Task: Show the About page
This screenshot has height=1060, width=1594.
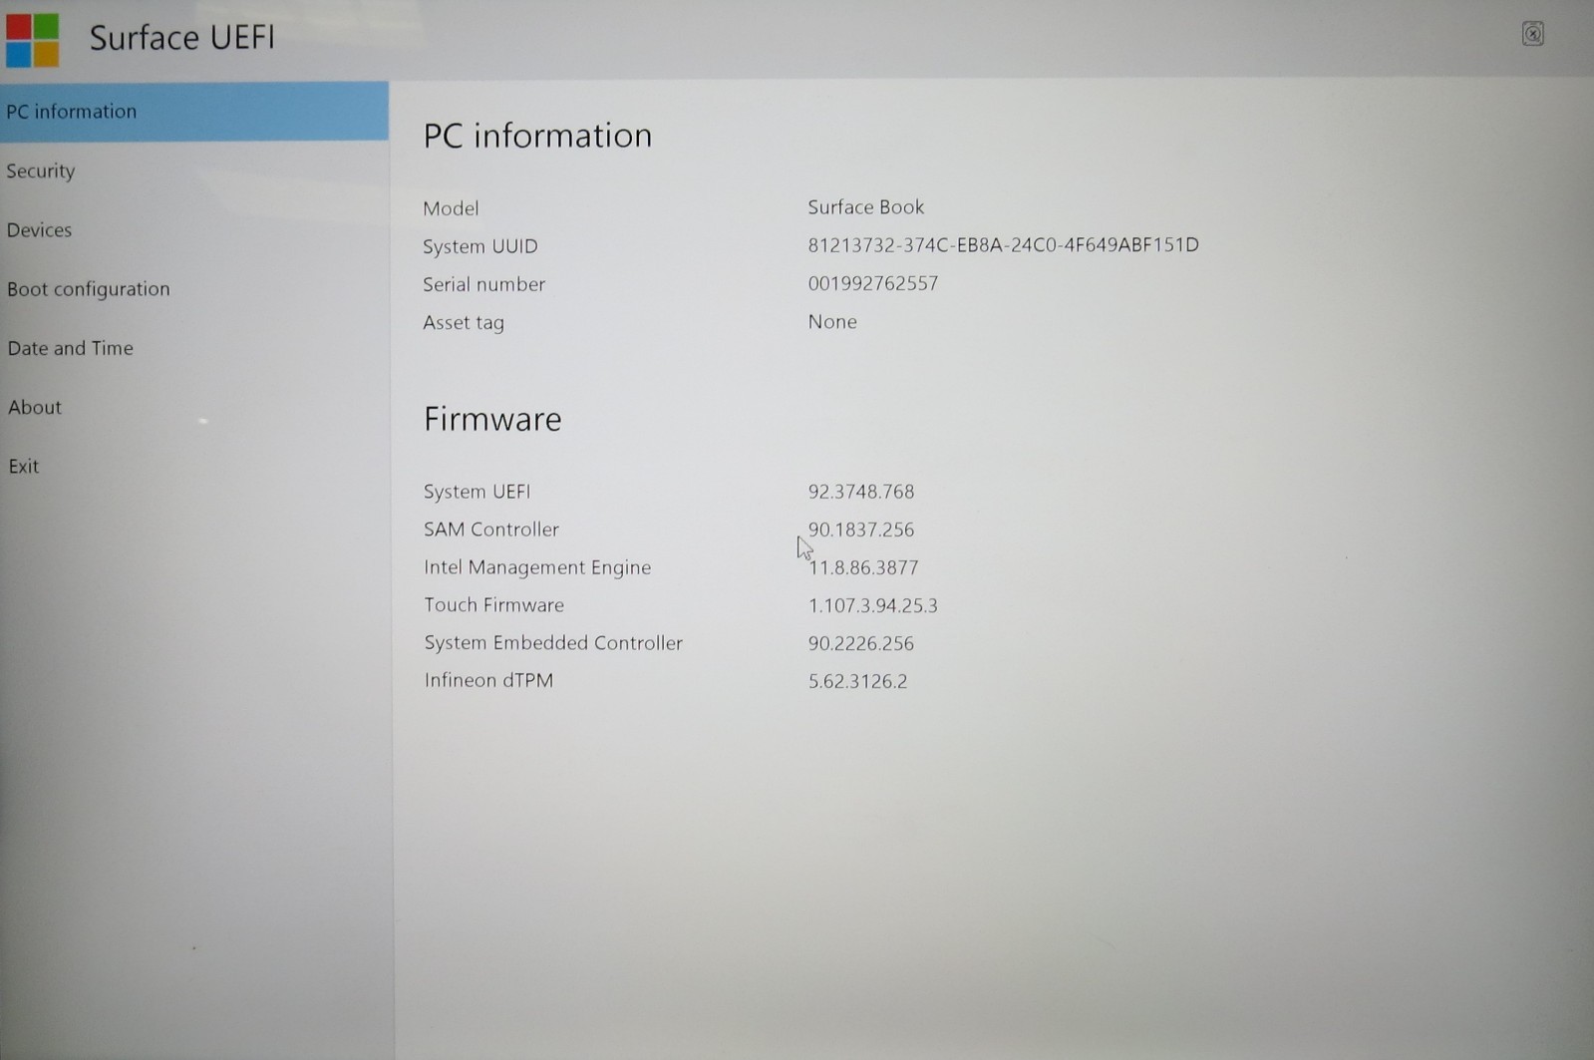Action: pos(194,407)
